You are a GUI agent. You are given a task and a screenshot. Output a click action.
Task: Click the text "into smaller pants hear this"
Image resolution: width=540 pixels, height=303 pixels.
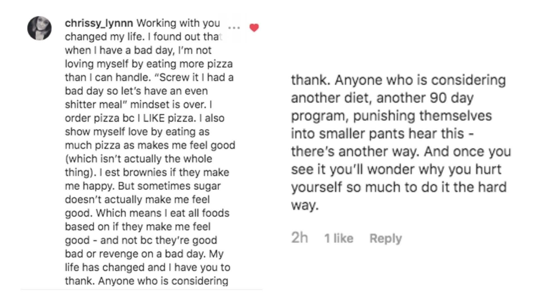pyautogui.click(x=377, y=134)
